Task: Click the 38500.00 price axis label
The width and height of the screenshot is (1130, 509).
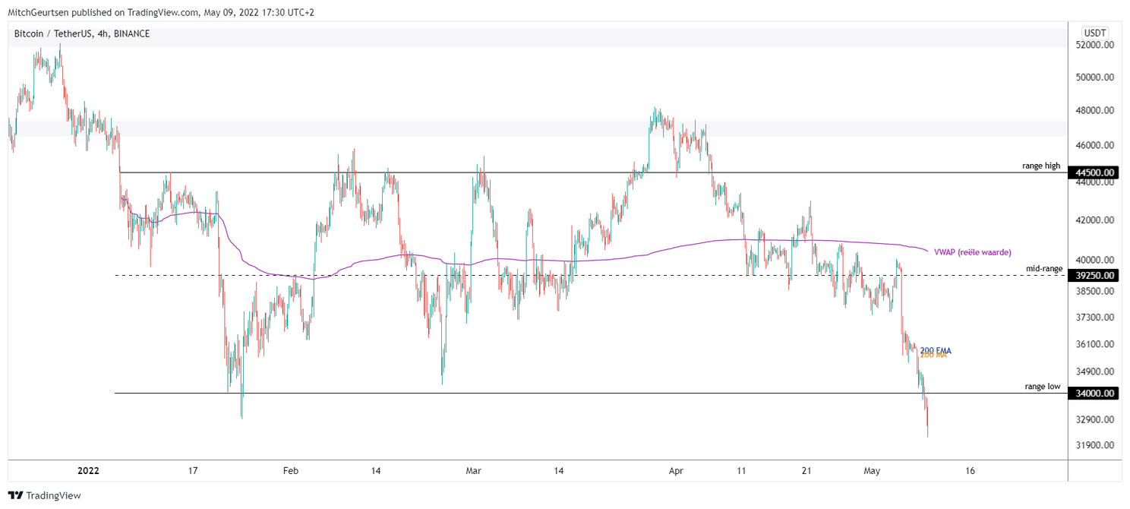Action: [1095, 290]
